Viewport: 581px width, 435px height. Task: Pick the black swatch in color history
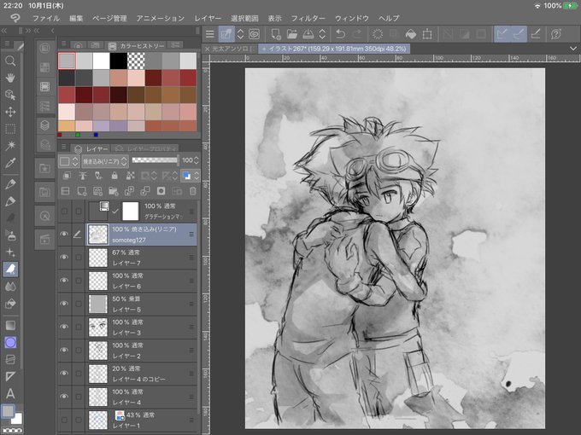coord(119,61)
